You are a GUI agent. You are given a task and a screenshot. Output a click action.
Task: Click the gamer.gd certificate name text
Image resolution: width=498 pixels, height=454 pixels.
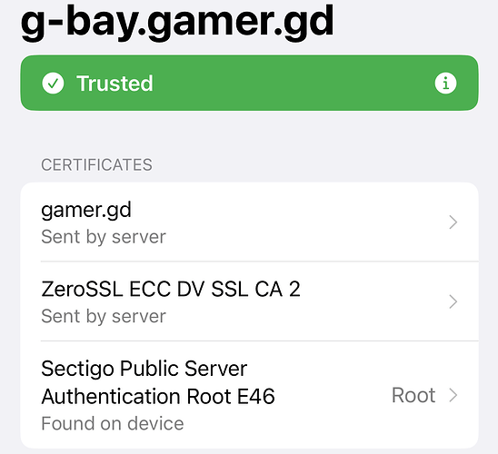coord(86,211)
